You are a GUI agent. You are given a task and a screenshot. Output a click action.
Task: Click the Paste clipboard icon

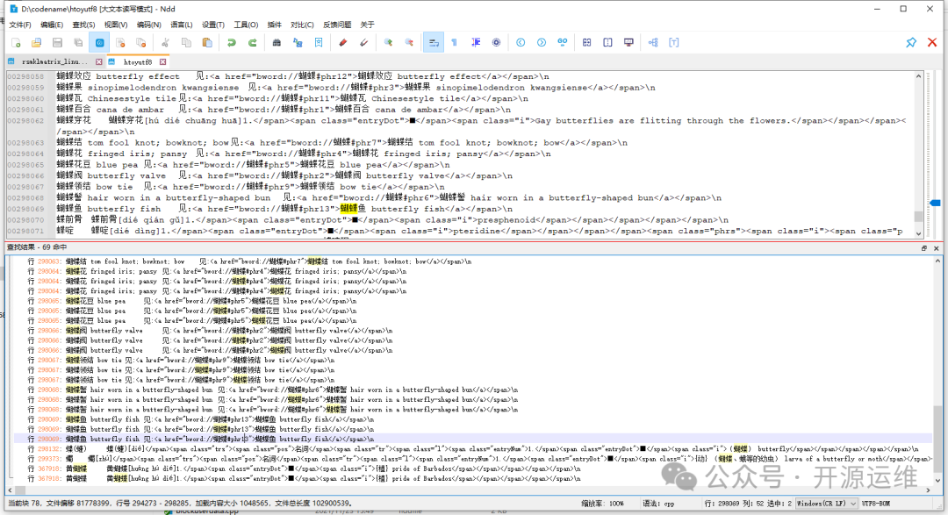[207, 43]
